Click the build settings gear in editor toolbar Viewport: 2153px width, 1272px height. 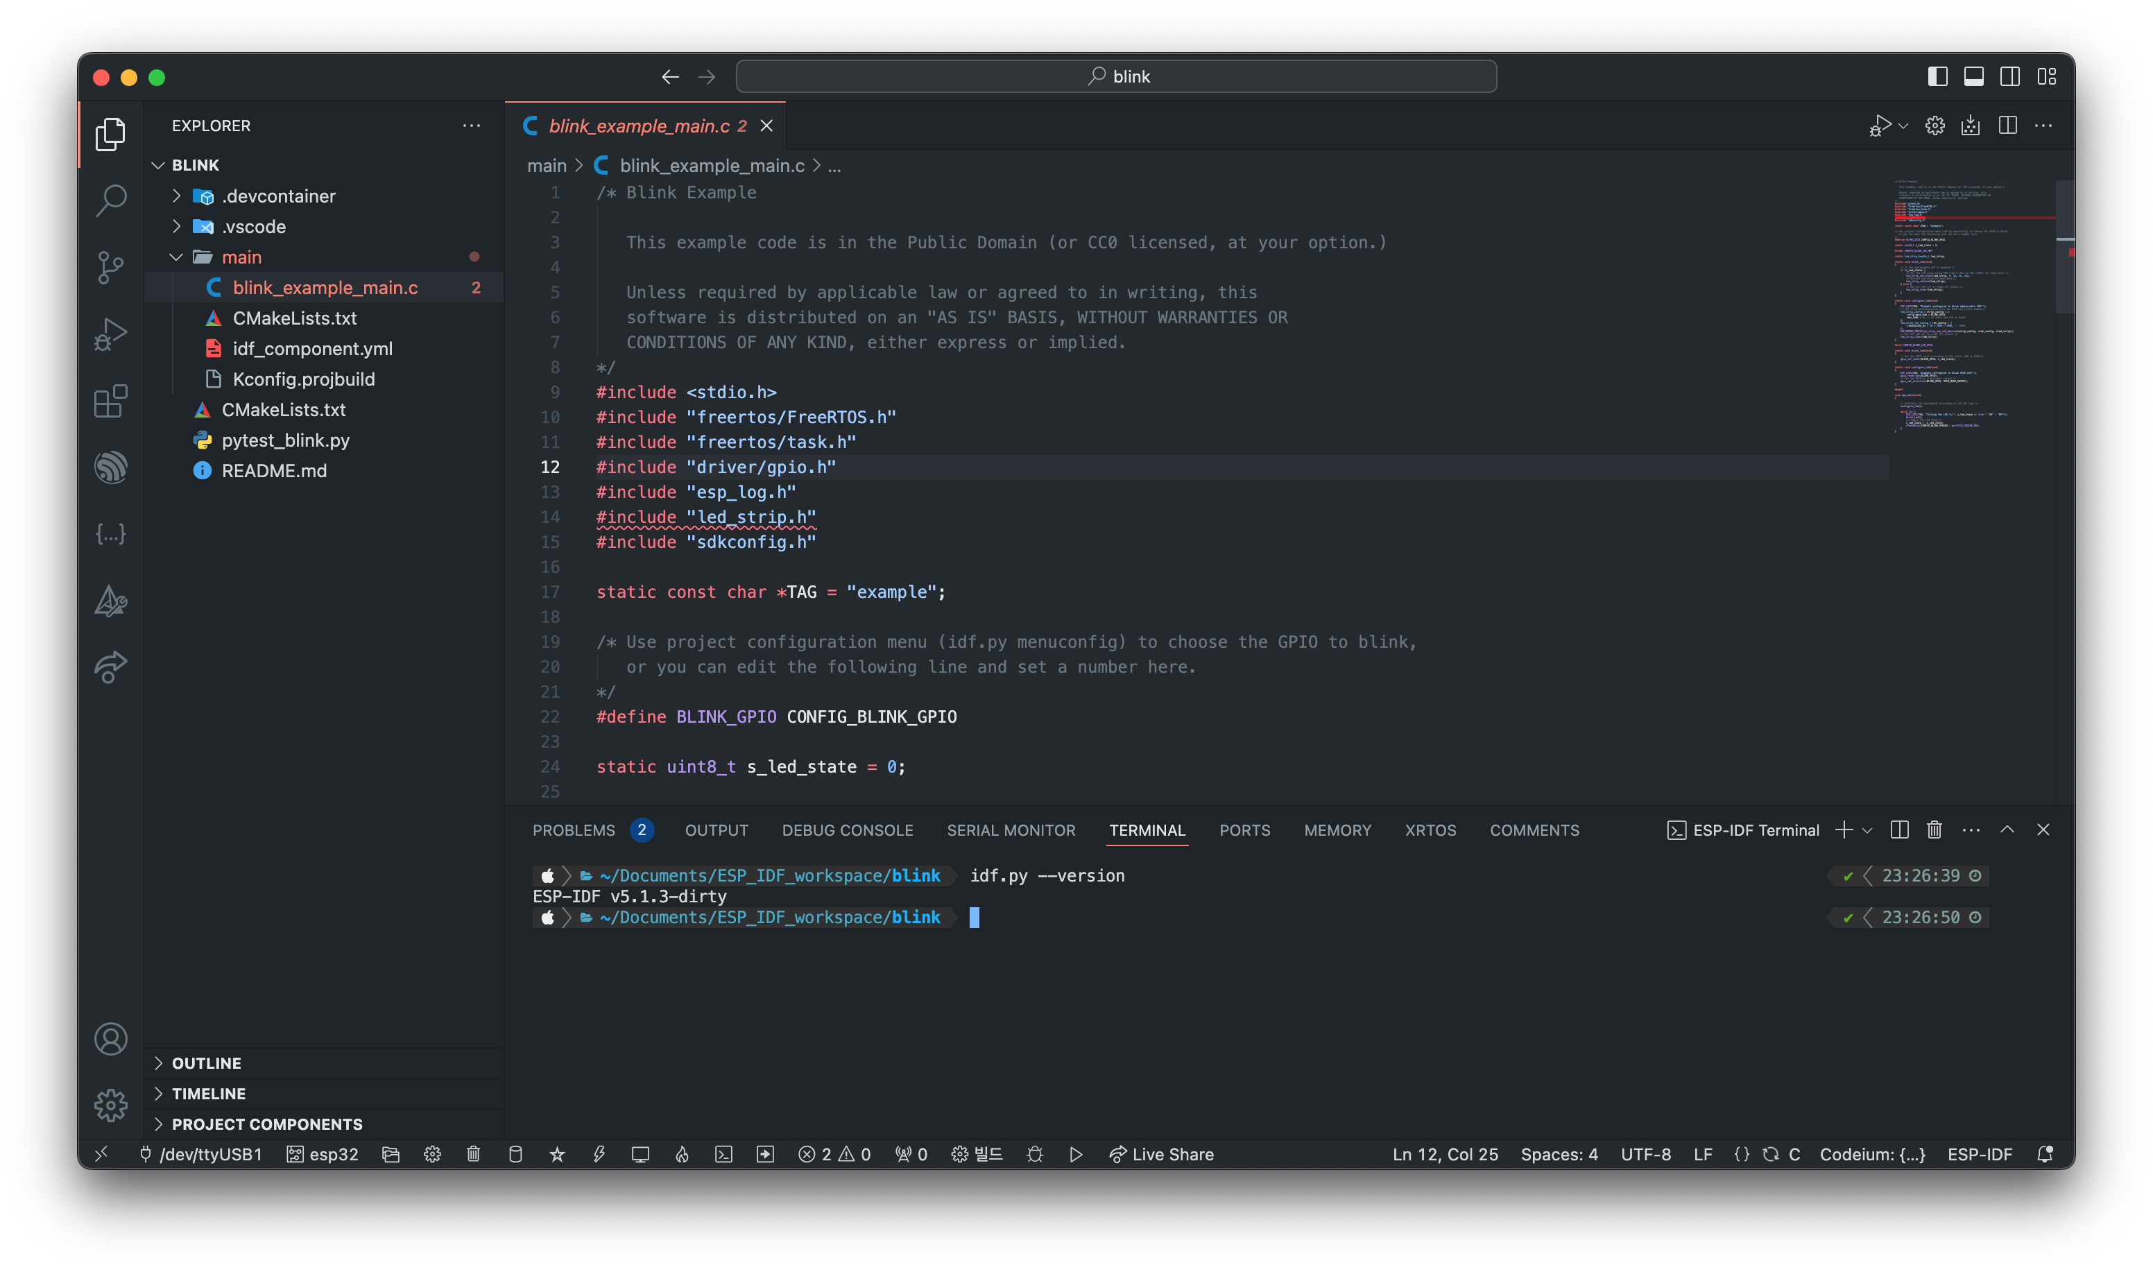pos(1935,126)
